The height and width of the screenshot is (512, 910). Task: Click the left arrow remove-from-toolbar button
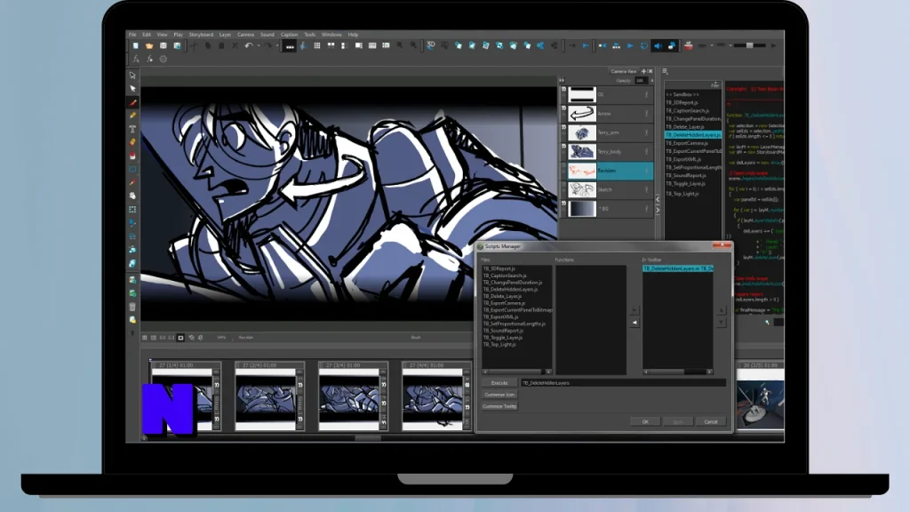pos(635,322)
